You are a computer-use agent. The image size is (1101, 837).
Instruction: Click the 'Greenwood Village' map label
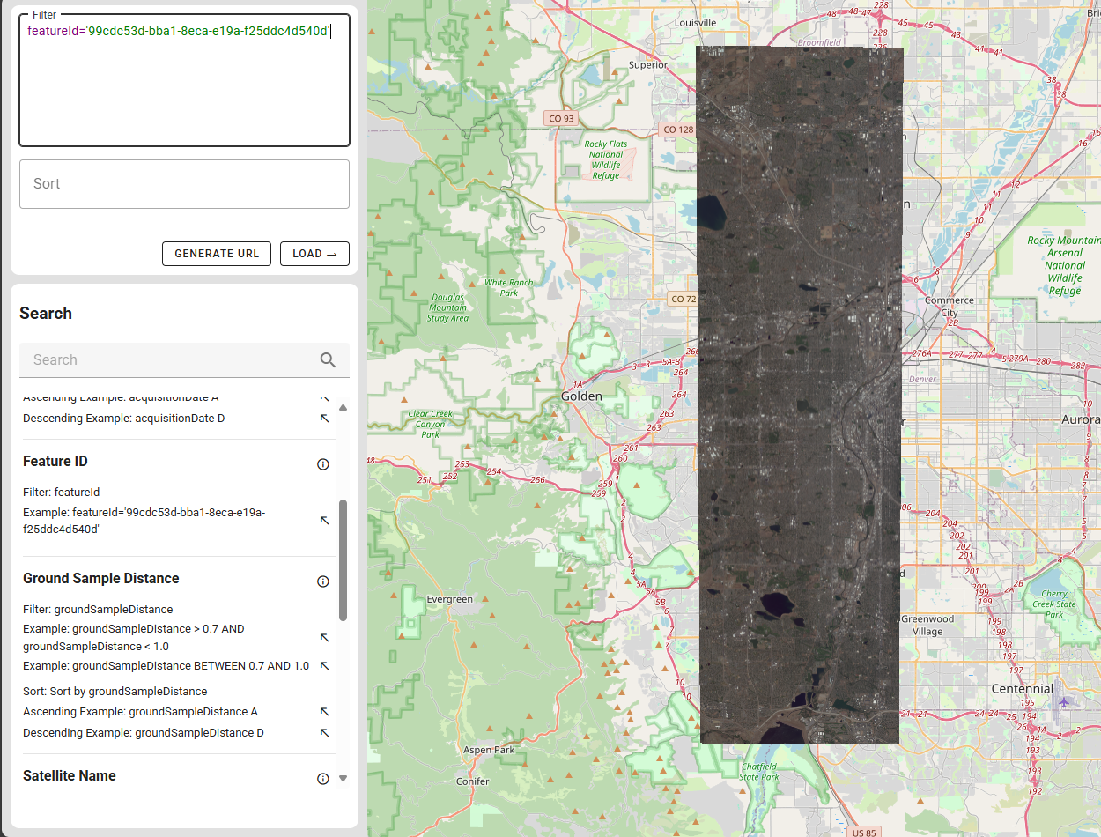[x=927, y=626]
